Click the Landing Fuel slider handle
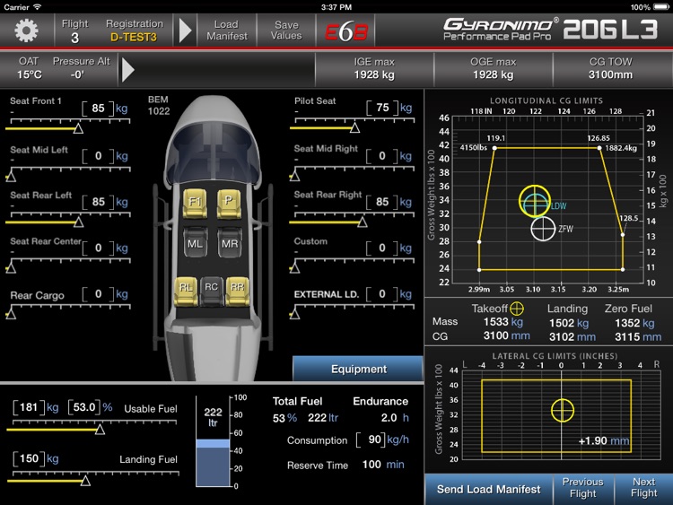This screenshot has width=673, height=505. [85, 481]
